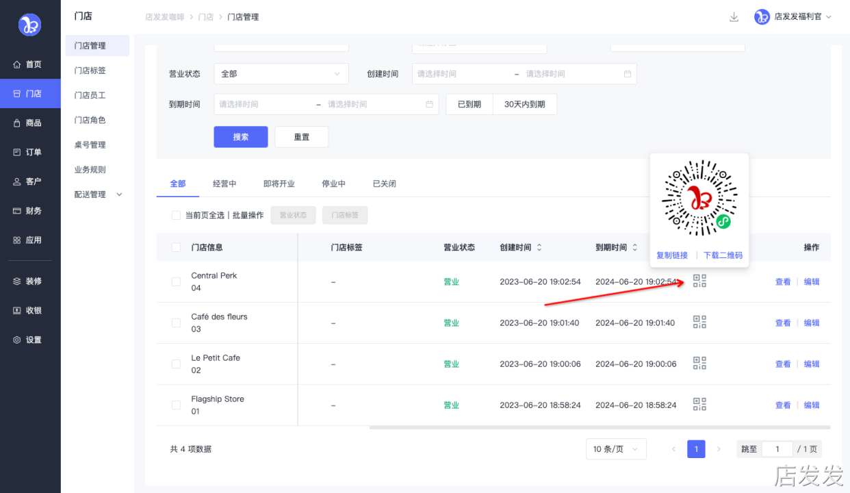Filter by 30天内到期
The image size is (850, 493).
[x=525, y=105]
